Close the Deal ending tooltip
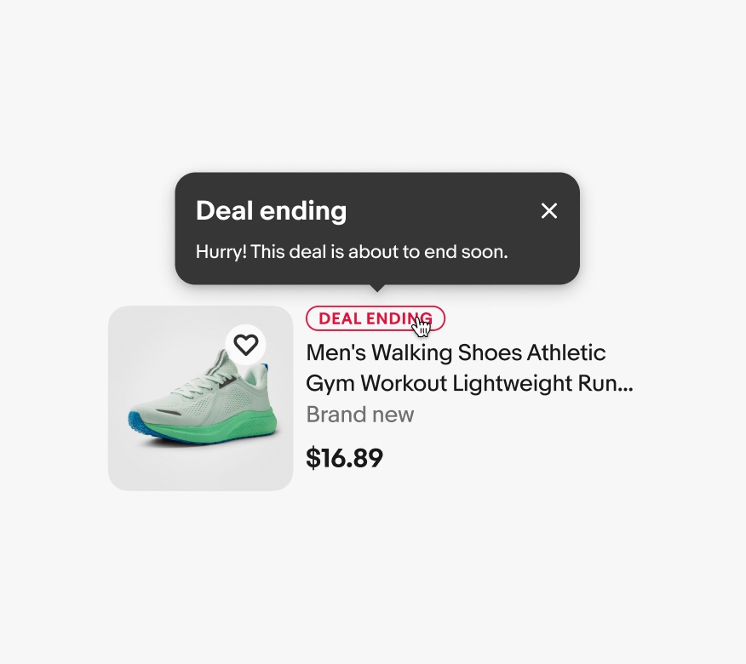 [x=549, y=211]
